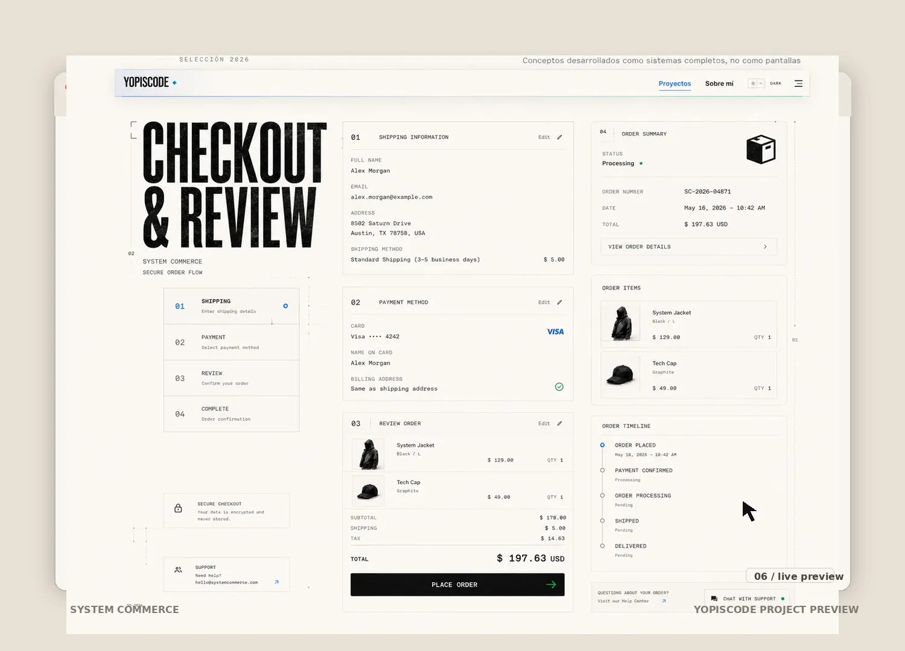Click the Visa •••• 4242 card text
The image size is (905, 651).
pyautogui.click(x=375, y=337)
